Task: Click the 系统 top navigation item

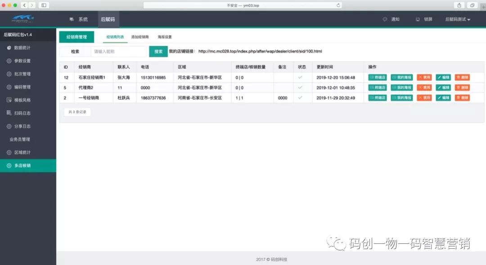Action: (79, 19)
